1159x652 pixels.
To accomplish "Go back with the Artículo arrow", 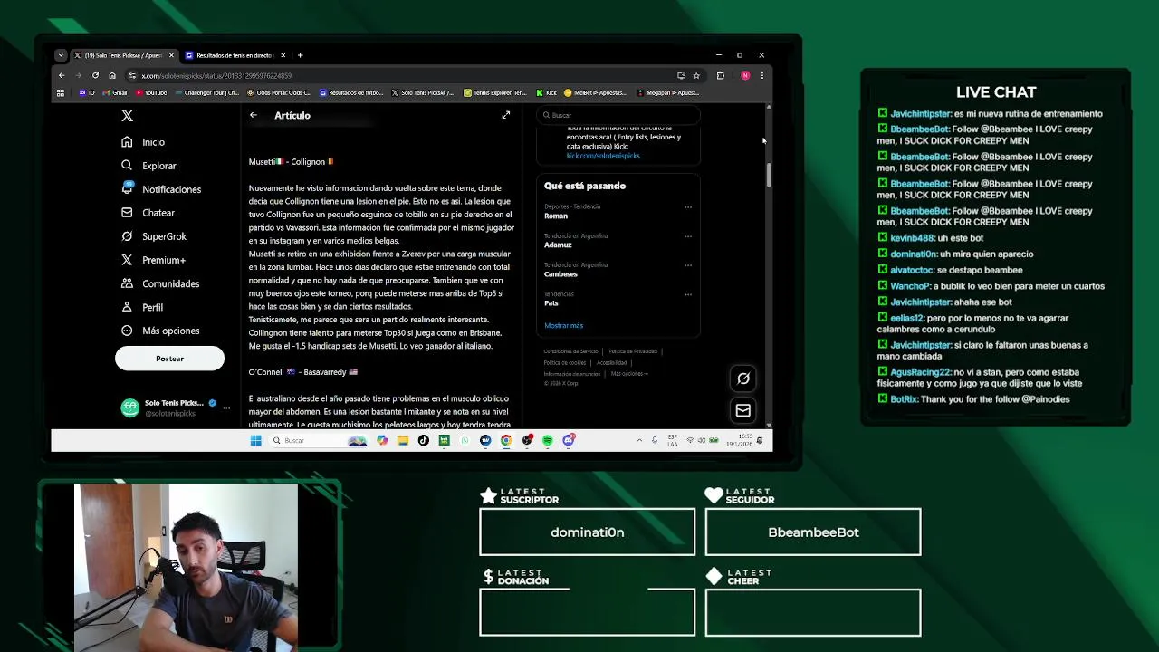I will pos(254,115).
